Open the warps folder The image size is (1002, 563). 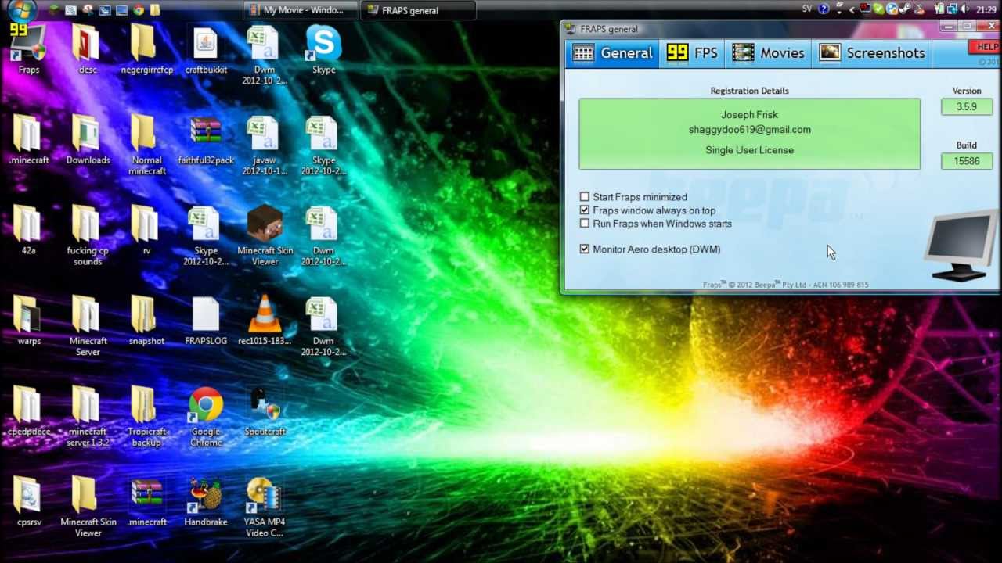(29, 321)
